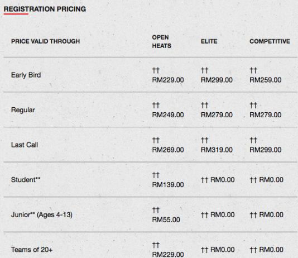
Task: Select the Price Valid Through column header
Action: (x=45, y=41)
